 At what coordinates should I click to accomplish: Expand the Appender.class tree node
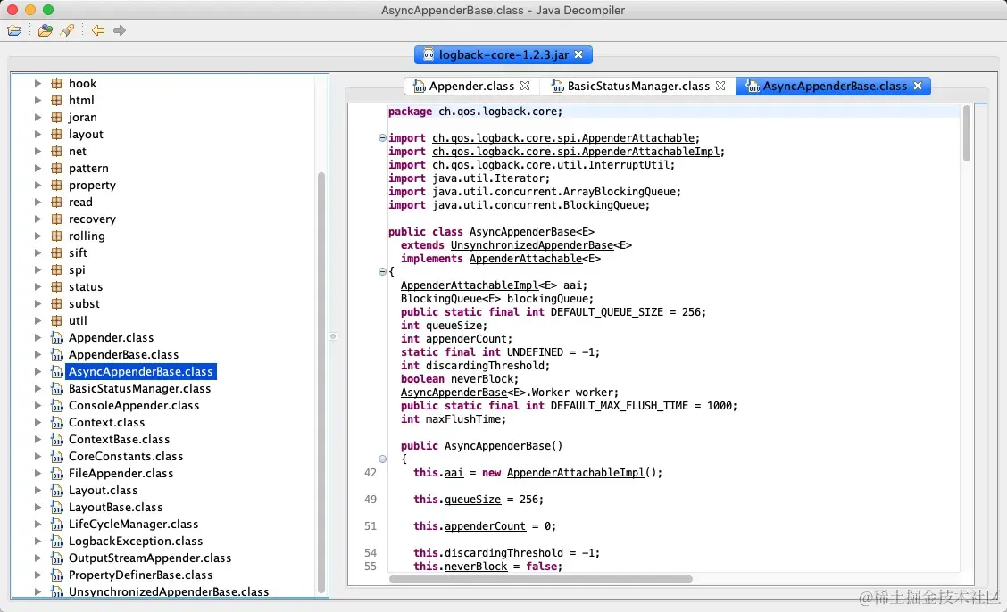point(37,337)
